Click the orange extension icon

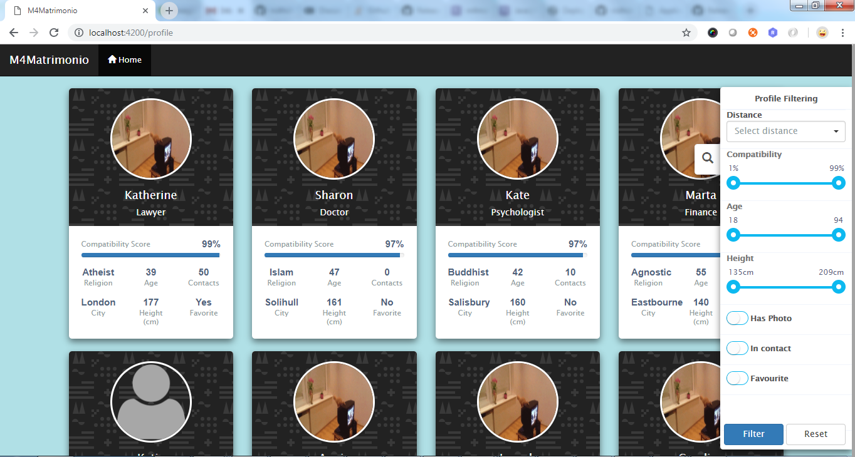(753, 33)
